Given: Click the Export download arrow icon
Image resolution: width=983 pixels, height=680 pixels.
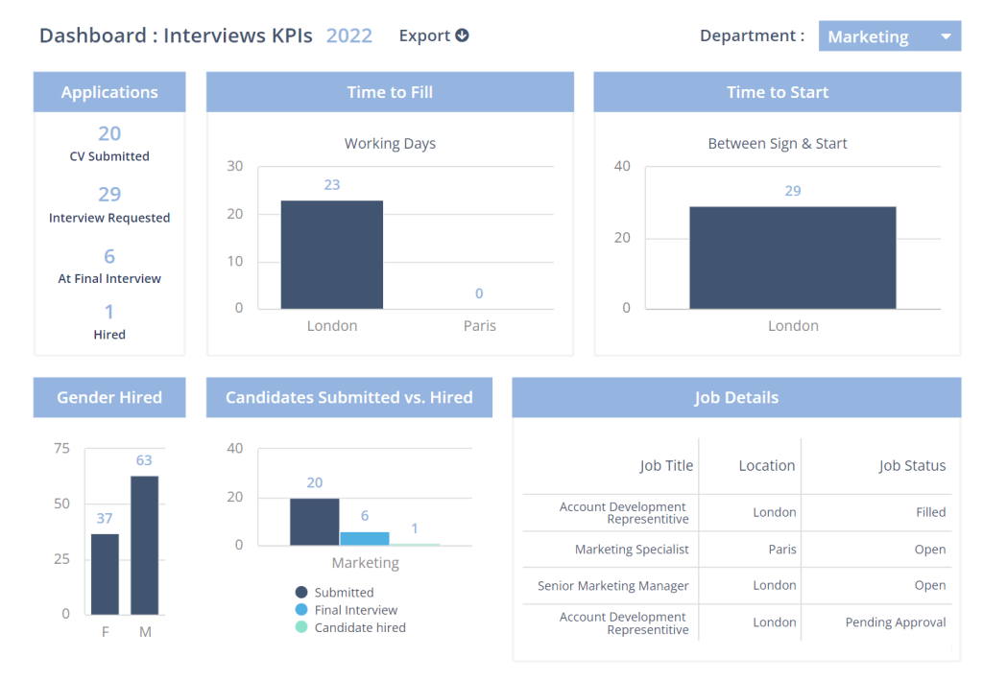Looking at the screenshot, I should [462, 35].
